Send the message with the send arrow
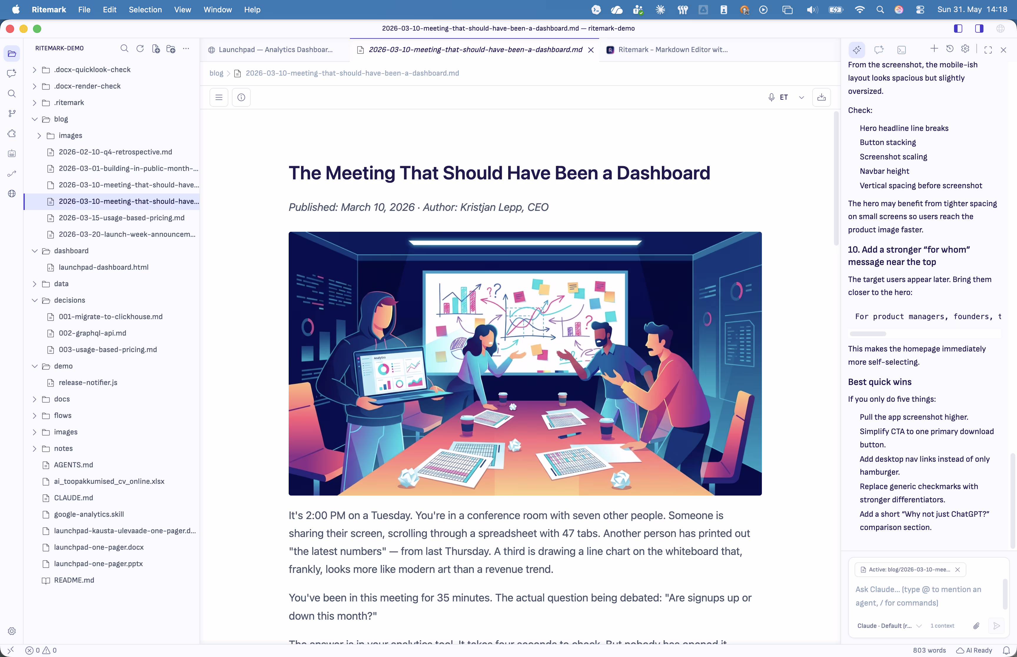This screenshot has height=657, width=1017. 996,626
